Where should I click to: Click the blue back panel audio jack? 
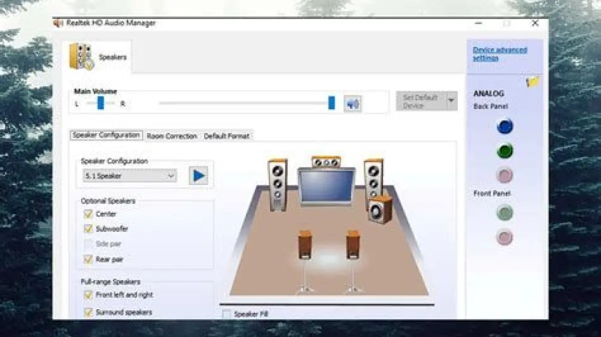point(505,126)
